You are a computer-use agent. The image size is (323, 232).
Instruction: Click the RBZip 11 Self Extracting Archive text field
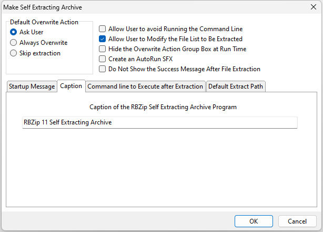tap(159, 122)
